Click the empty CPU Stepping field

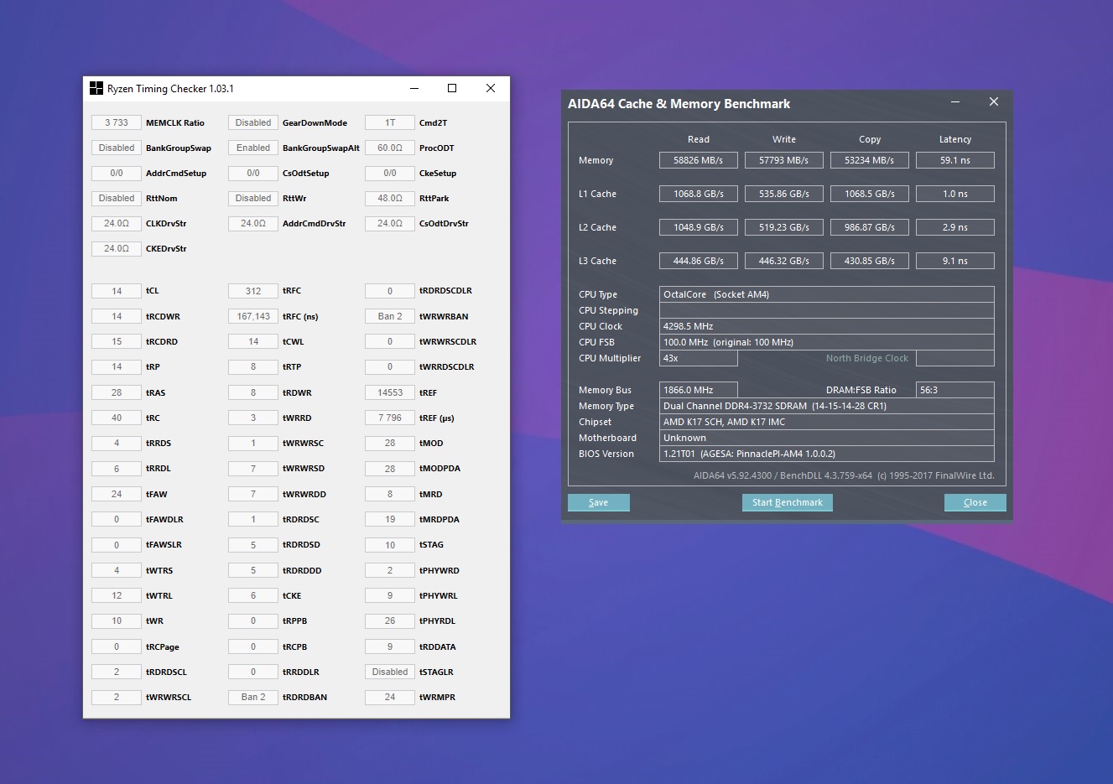(827, 310)
